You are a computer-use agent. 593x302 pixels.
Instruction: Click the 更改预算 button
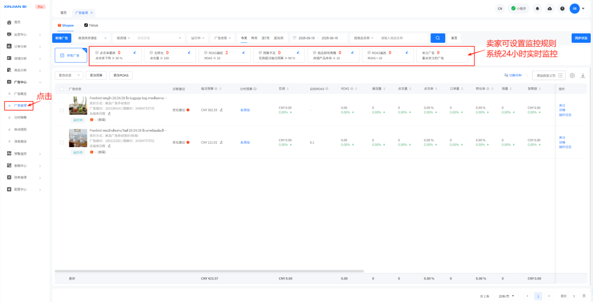pyautogui.click(x=97, y=75)
